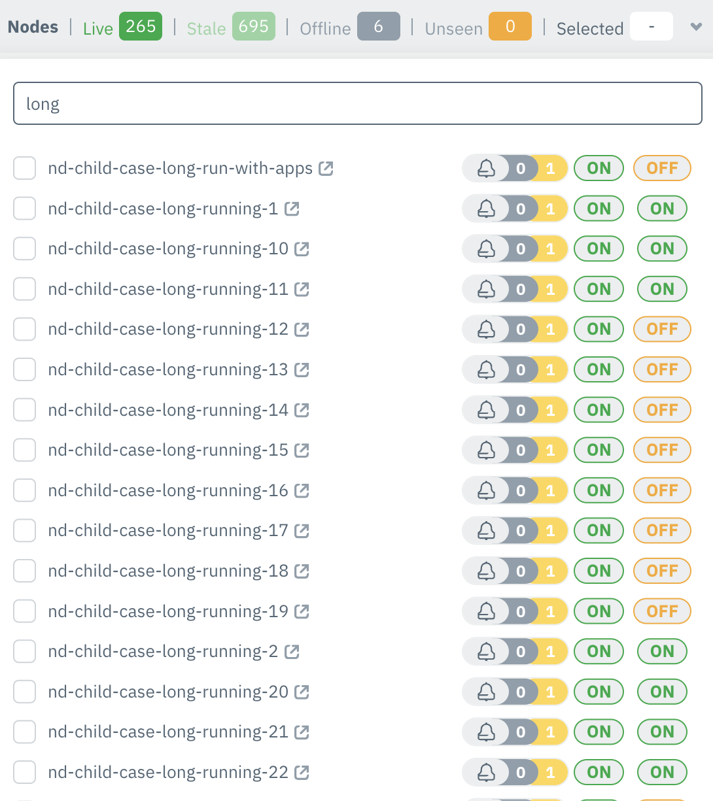Click the bell icon for nd-child-case-long-running-10
The image size is (713, 812).
pyautogui.click(x=485, y=248)
